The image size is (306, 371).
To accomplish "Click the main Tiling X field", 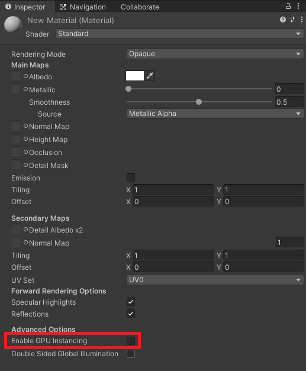I will pos(173,190).
